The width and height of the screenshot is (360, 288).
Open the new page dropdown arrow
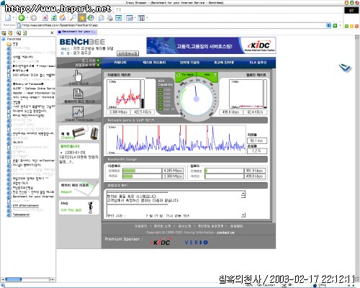tap(13, 18)
